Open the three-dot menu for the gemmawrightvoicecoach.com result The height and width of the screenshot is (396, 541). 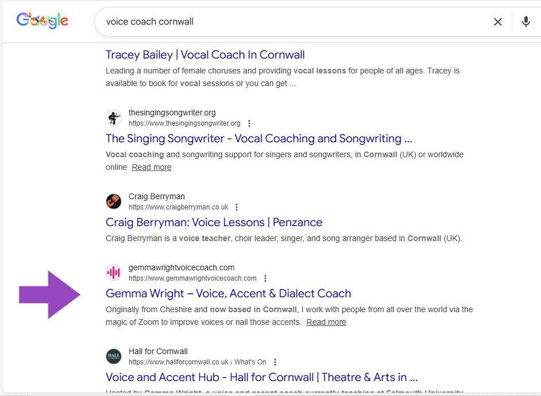pos(265,278)
